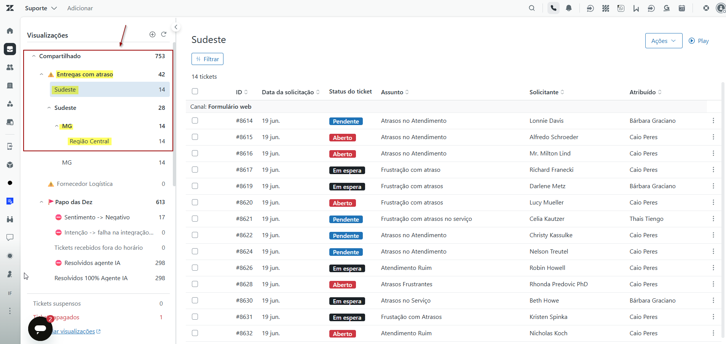Open the W app icon in the top bar
The image size is (726, 344).
[636, 8]
